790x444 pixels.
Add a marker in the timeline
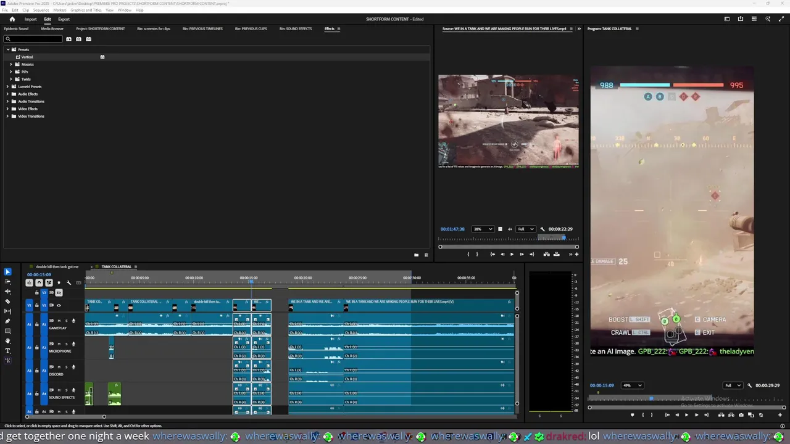click(59, 282)
